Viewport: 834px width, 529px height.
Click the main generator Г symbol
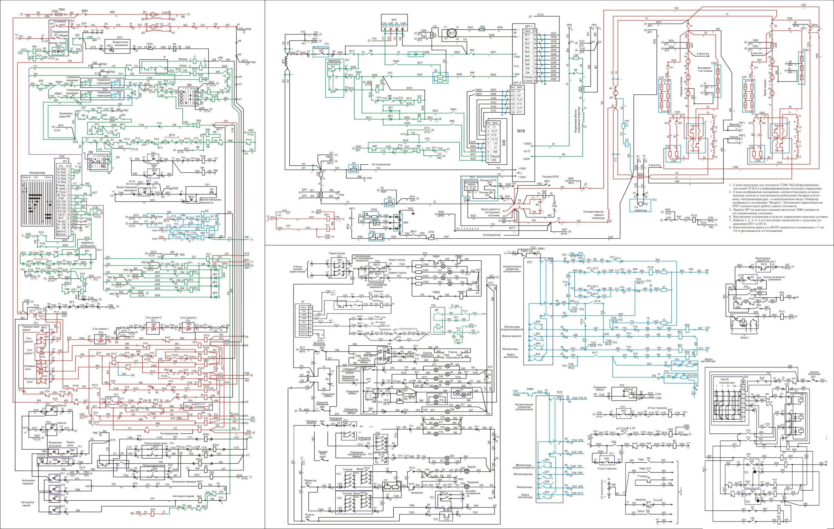click(615, 93)
